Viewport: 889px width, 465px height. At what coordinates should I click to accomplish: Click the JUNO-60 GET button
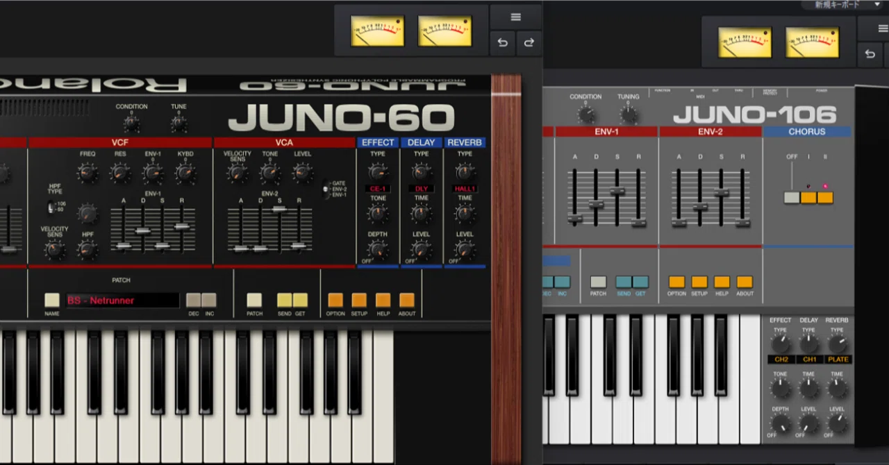300,300
